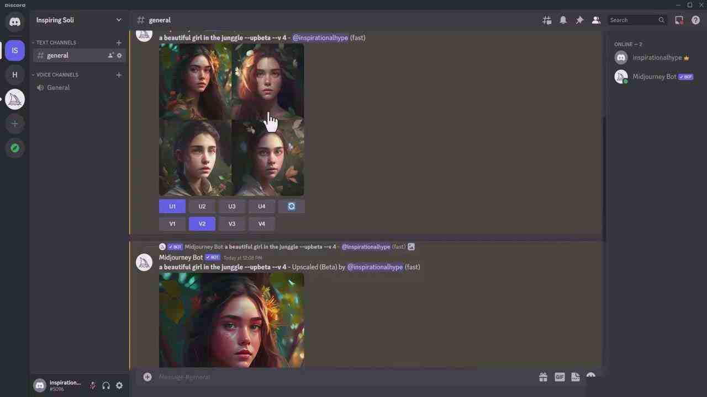Click the V4 variation button
This screenshot has width=707, height=397.
coord(262,223)
